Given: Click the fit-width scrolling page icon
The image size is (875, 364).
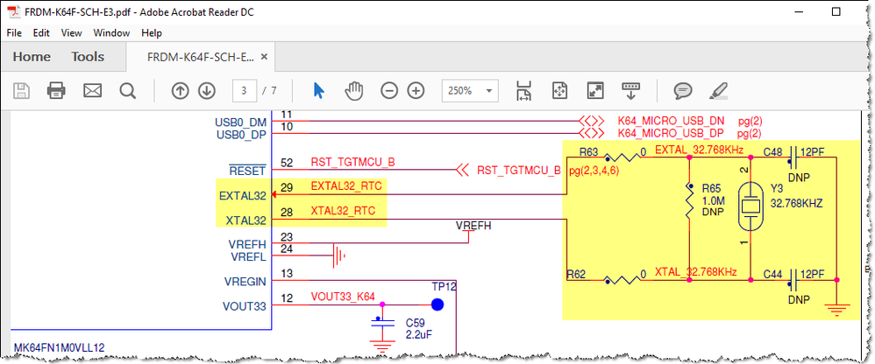Looking at the screenshot, I should (524, 90).
